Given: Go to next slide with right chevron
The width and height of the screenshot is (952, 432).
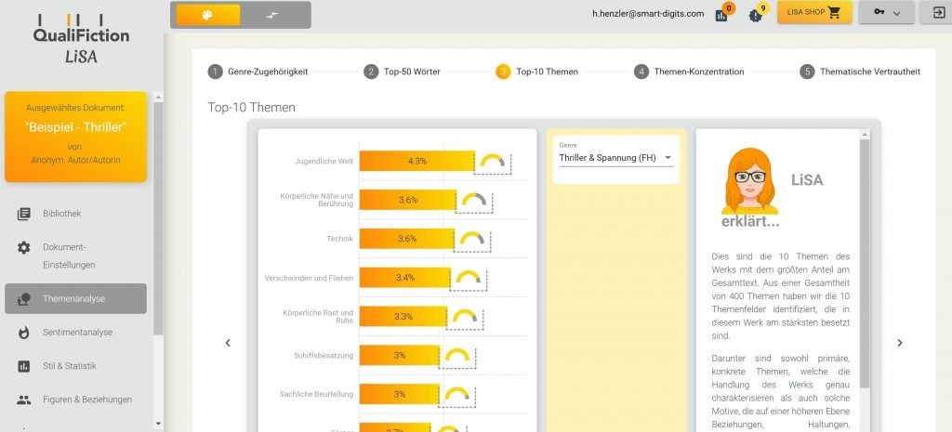Looking at the screenshot, I should (899, 343).
